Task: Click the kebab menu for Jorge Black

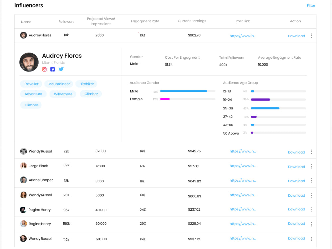Action: 311,166
